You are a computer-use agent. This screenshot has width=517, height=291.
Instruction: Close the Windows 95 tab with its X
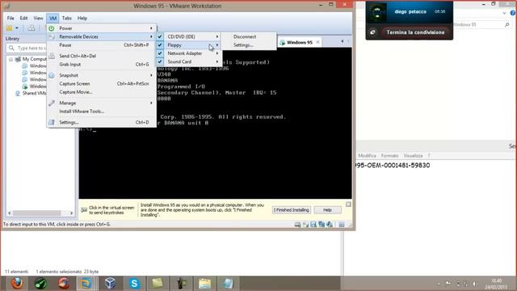click(x=317, y=42)
